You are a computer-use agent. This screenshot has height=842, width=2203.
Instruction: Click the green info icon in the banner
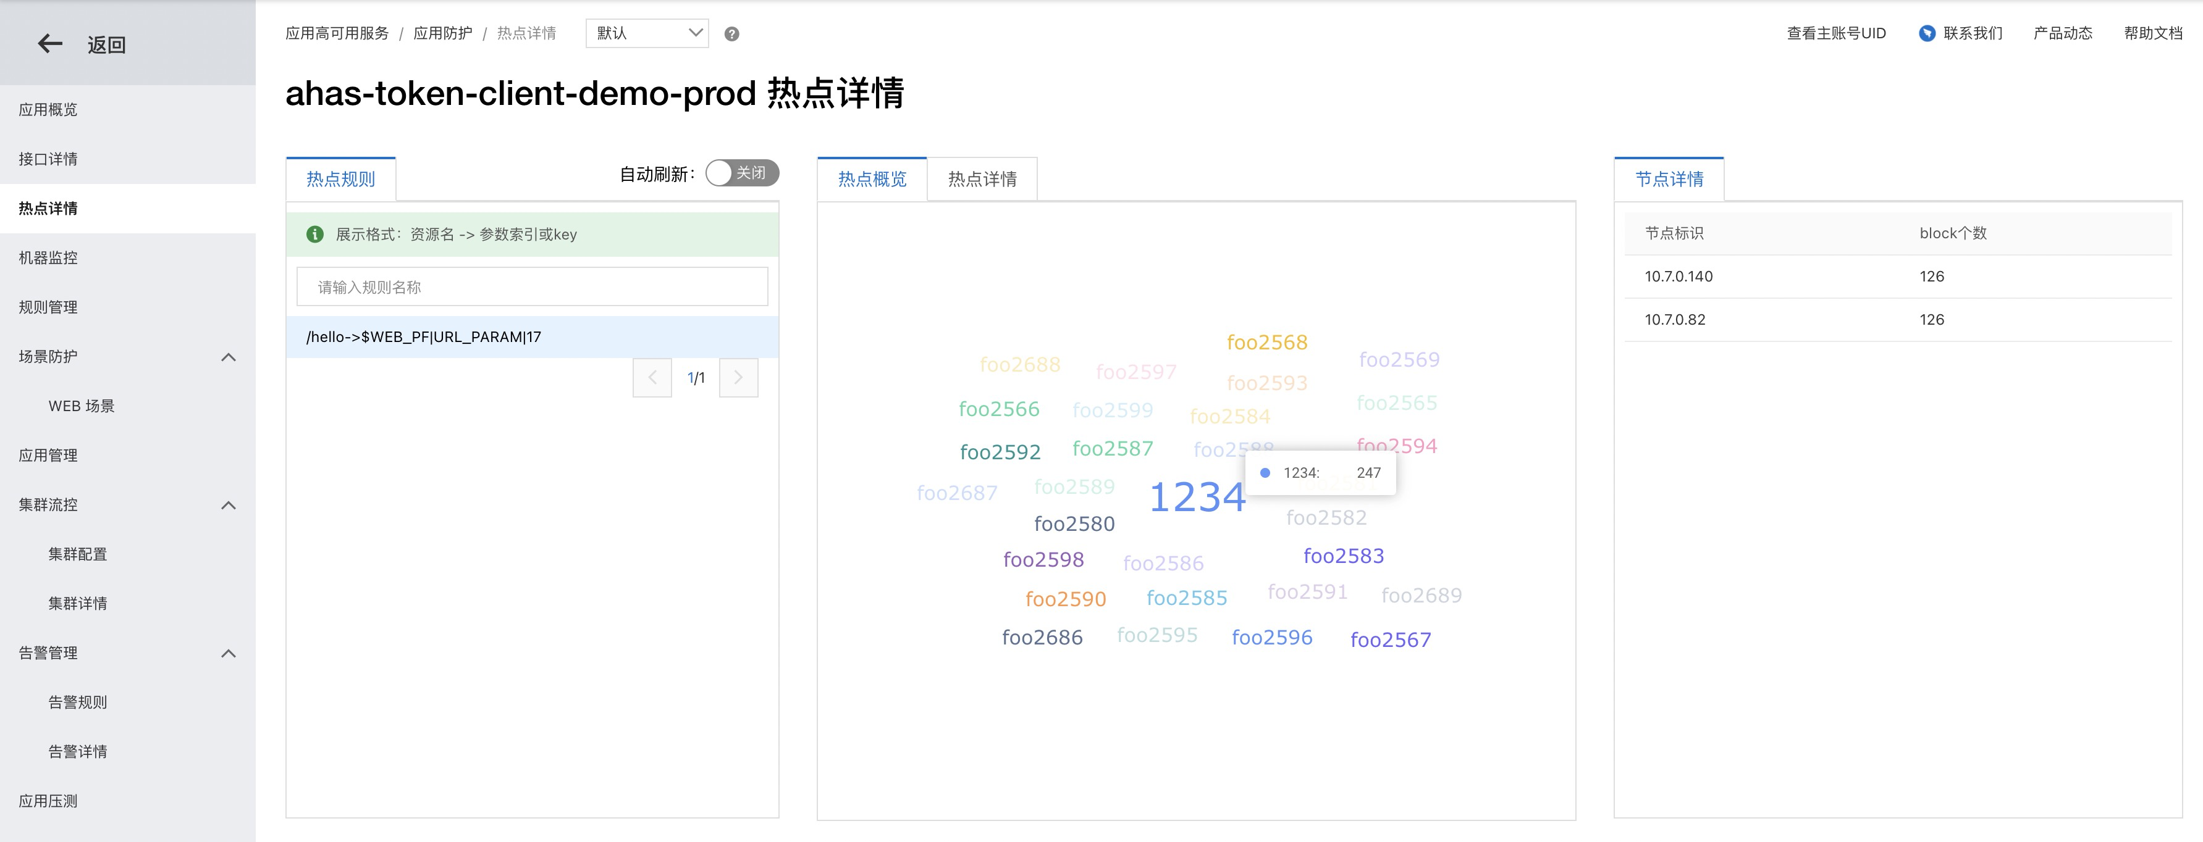point(314,234)
